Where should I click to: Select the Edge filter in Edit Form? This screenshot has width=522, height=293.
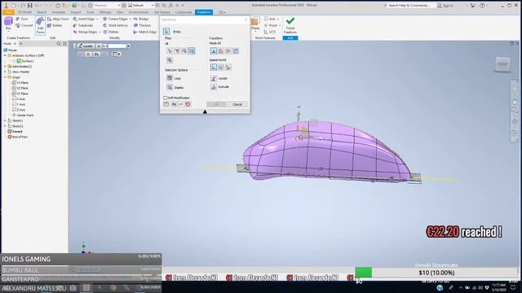[177, 50]
